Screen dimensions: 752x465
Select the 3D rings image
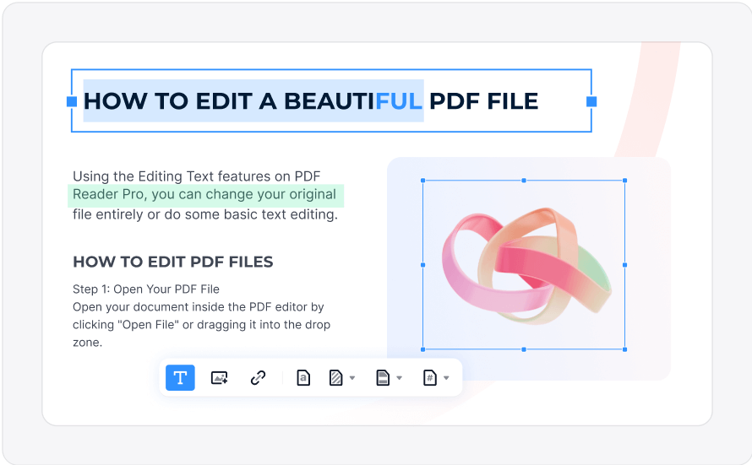click(524, 264)
